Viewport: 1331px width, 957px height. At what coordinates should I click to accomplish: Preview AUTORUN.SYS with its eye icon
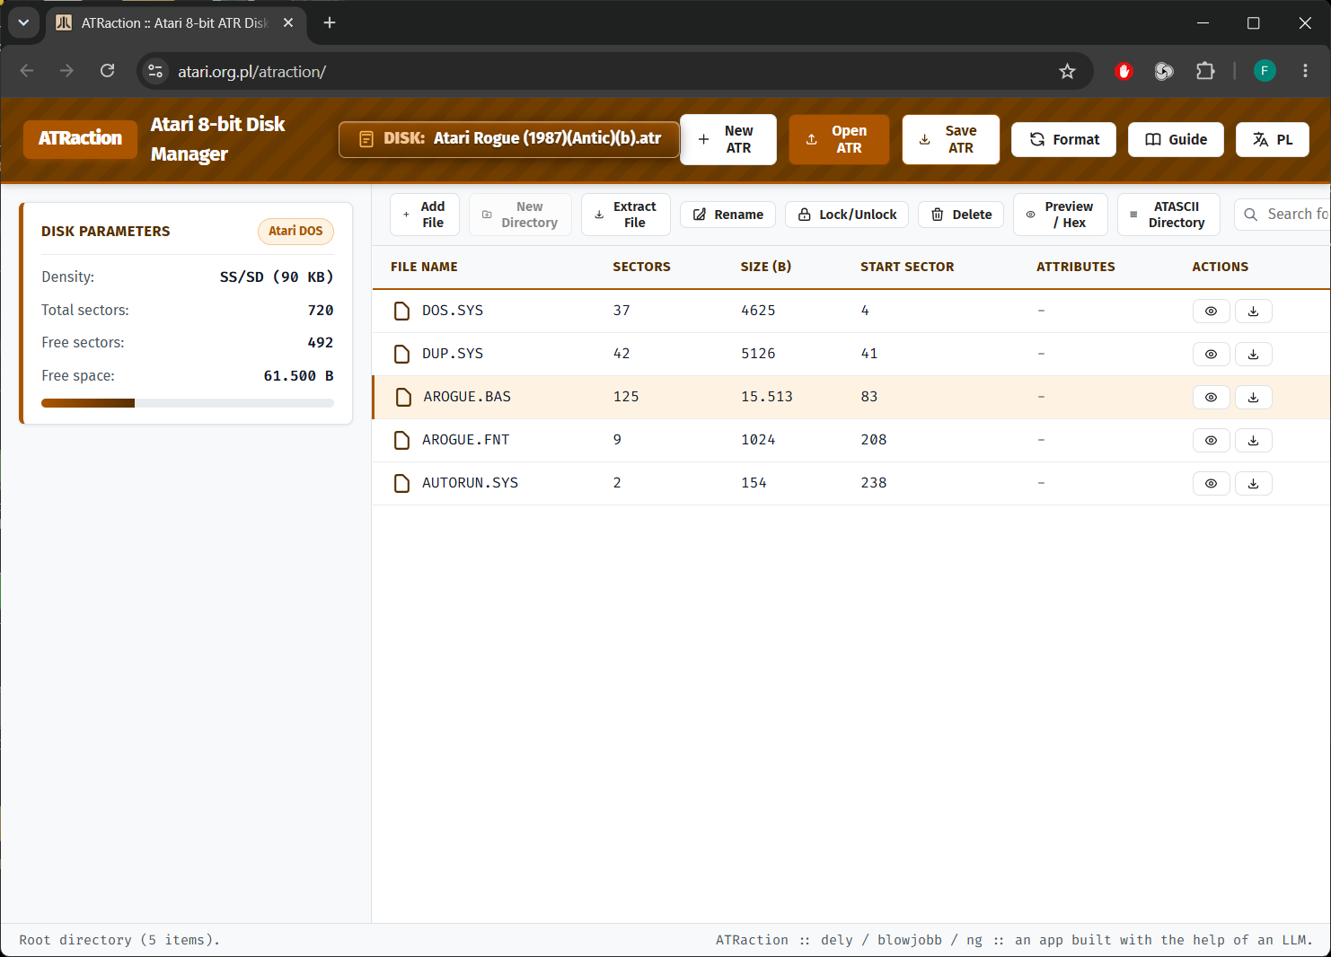pos(1211,483)
